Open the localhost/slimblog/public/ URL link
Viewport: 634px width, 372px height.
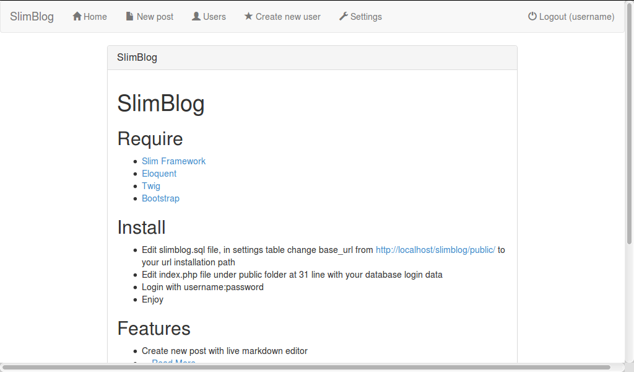435,250
